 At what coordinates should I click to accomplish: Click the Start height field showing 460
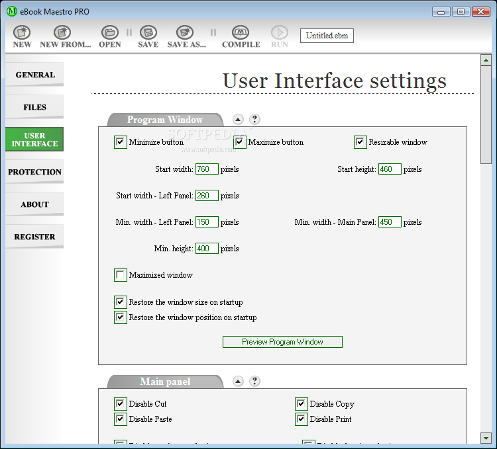(390, 169)
